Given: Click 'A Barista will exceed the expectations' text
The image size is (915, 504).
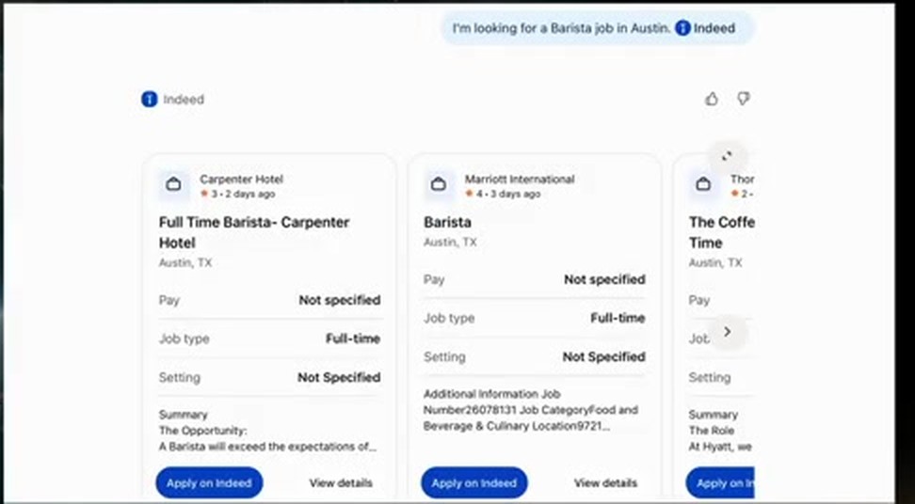Looking at the screenshot, I should click(x=267, y=447).
